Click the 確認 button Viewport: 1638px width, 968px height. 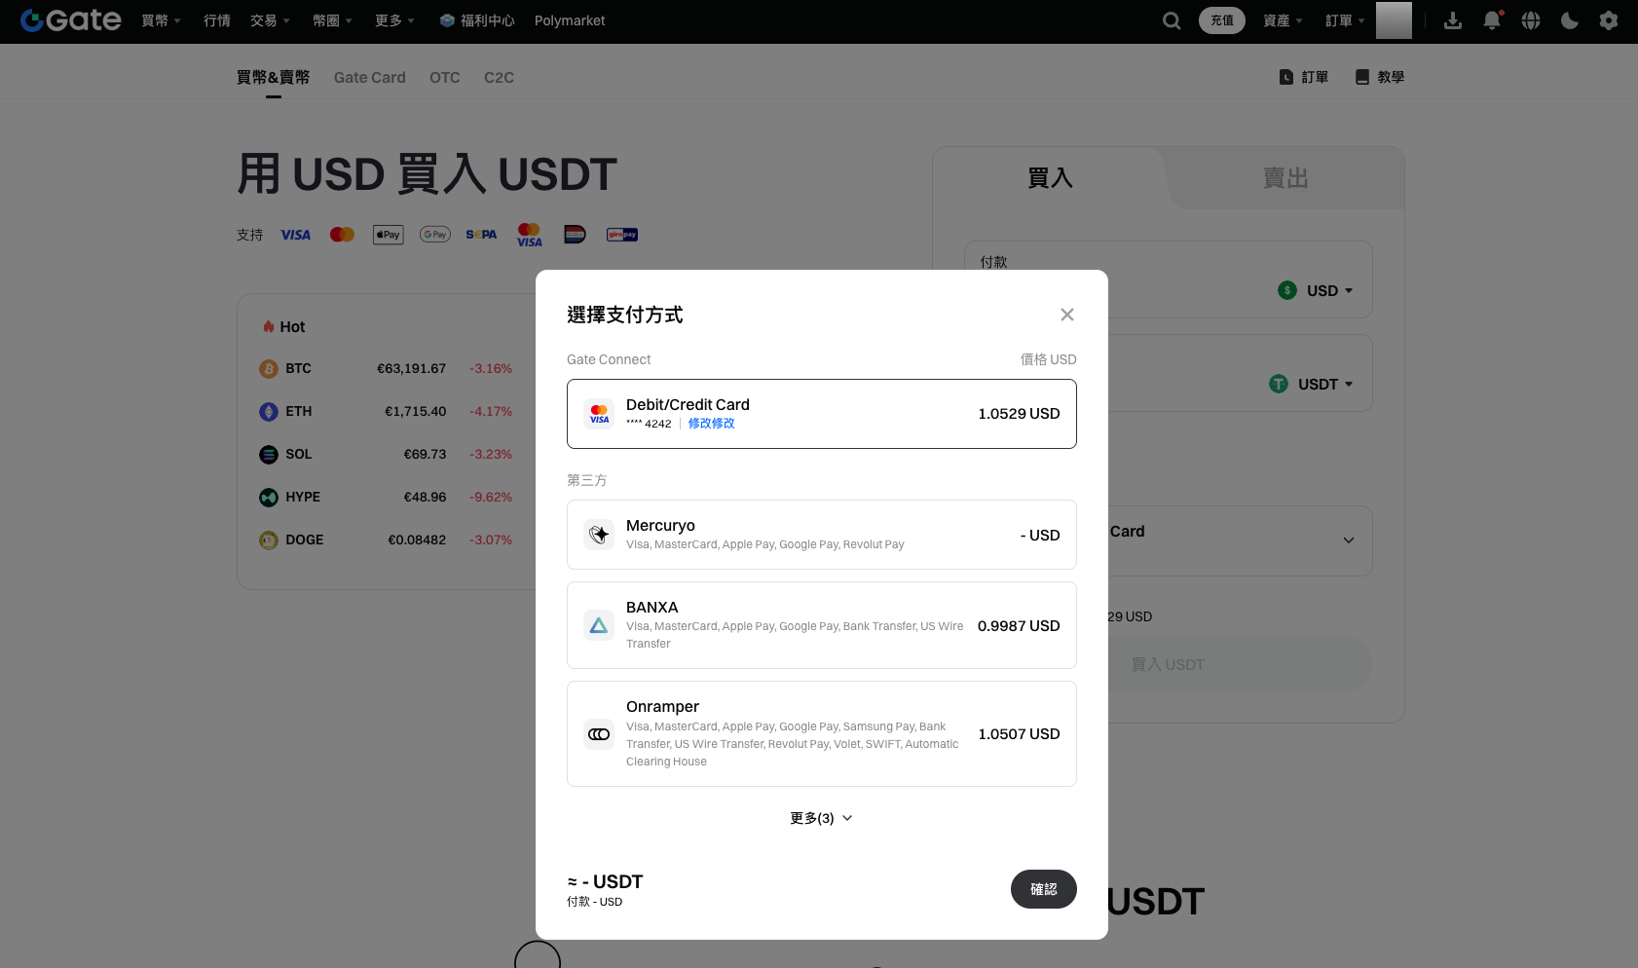[1044, 889]
